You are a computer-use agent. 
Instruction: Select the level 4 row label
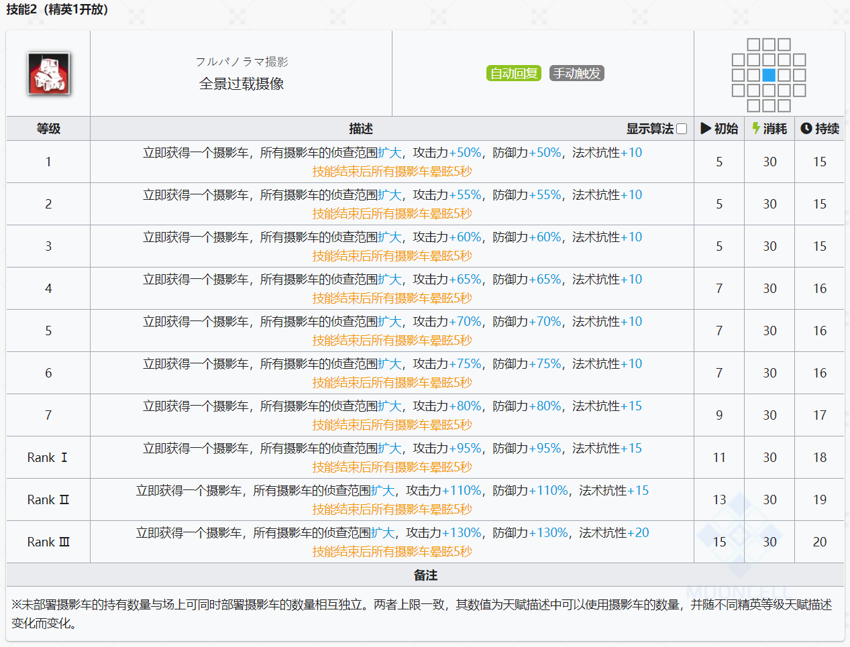(48, 288)
